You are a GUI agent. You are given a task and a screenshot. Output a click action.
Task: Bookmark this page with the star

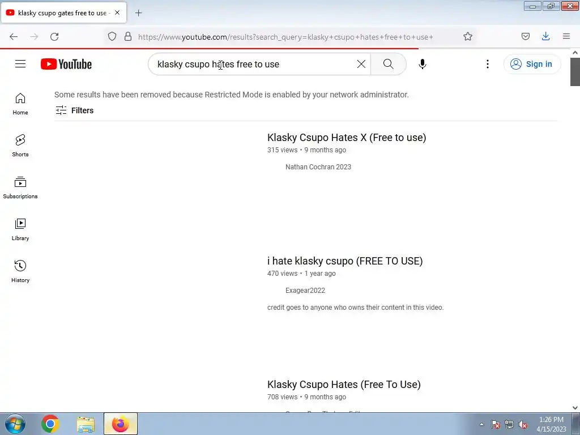tap(467, 36)
